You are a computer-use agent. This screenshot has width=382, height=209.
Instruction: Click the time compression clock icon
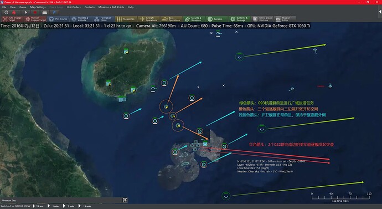click(x=6, y=12)
